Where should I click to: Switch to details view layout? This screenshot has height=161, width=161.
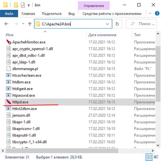(x=149, y=157)
